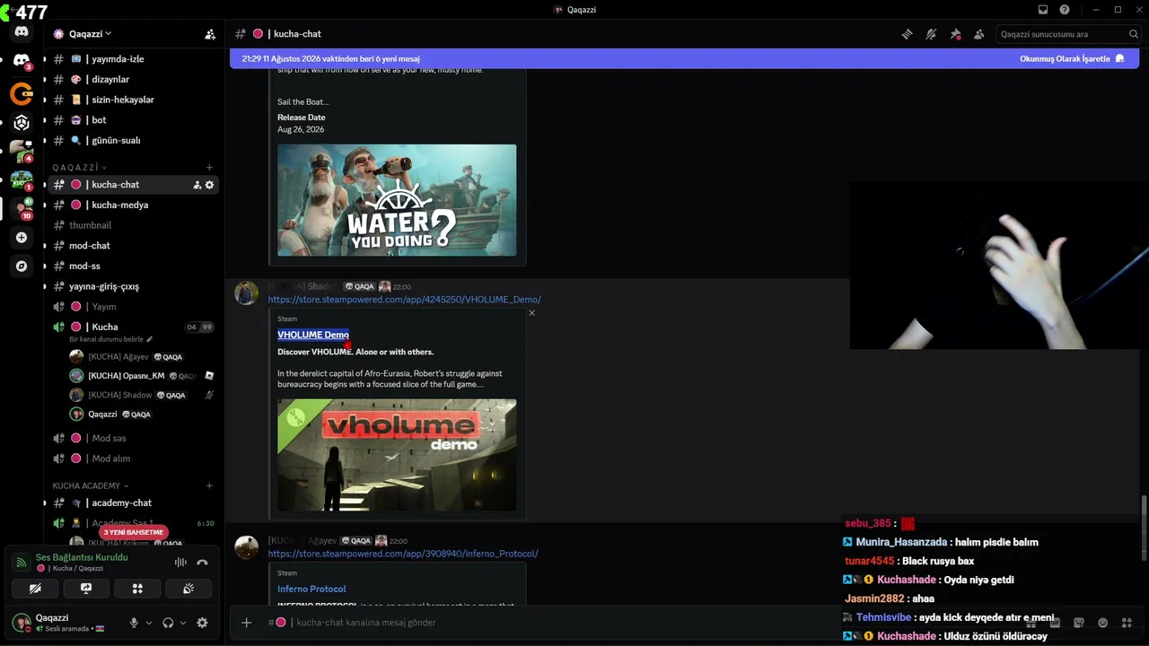Turn on camera in voice panel
The height and width of the screenshot is (646, 1149).
[35, 589]
